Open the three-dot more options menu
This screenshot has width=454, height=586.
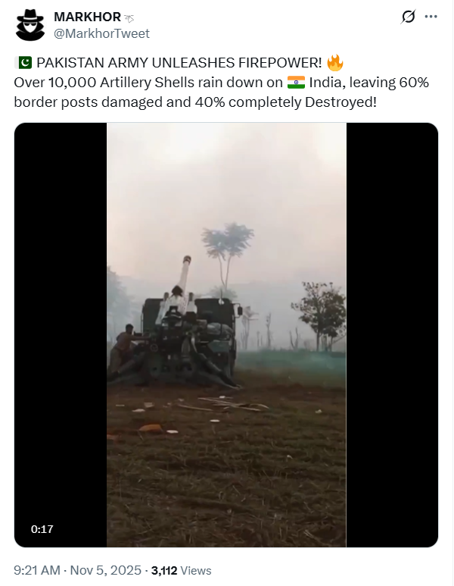(431, 17)
